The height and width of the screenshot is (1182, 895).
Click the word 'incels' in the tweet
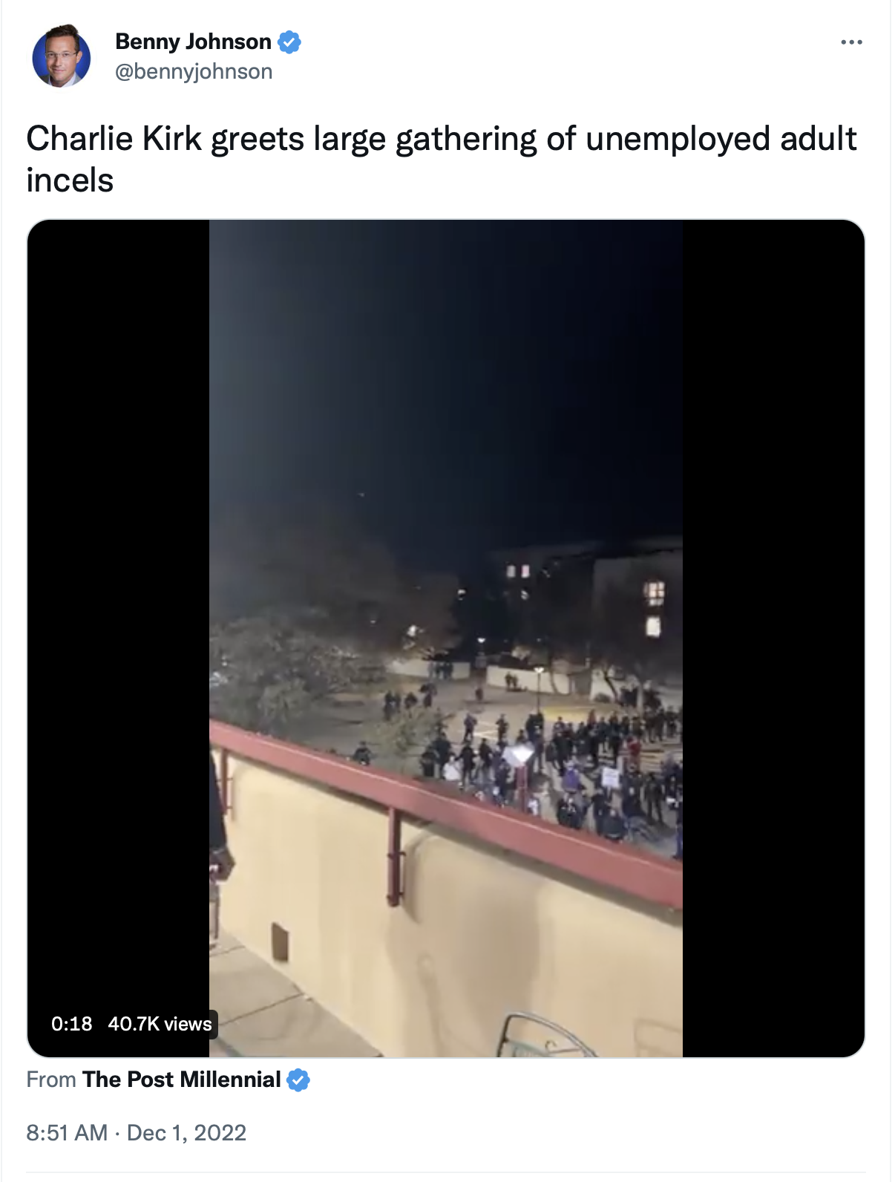pyautogui.click(x=70, y=180)
